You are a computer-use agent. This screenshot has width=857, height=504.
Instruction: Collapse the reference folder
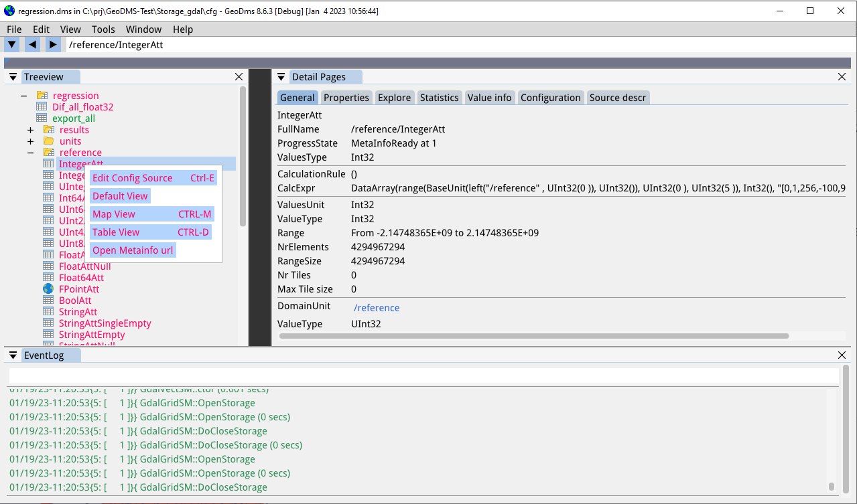coord(30,152)
